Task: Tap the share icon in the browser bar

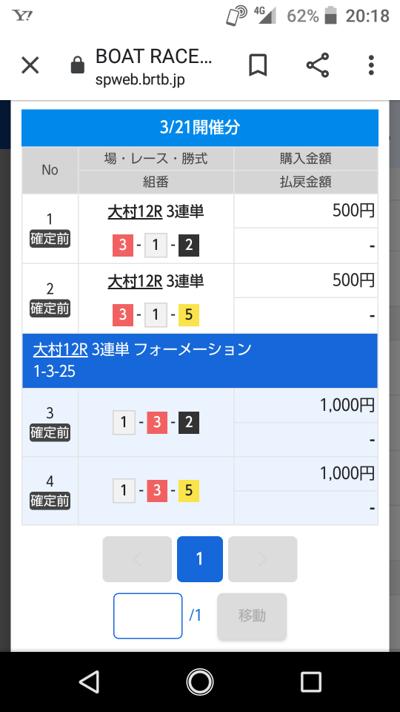Action: tap(318, 65)
